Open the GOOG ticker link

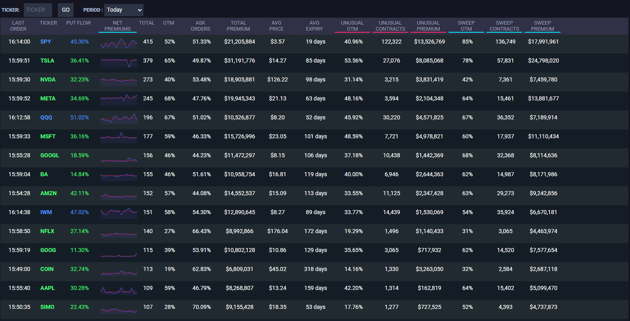point(48,250)
